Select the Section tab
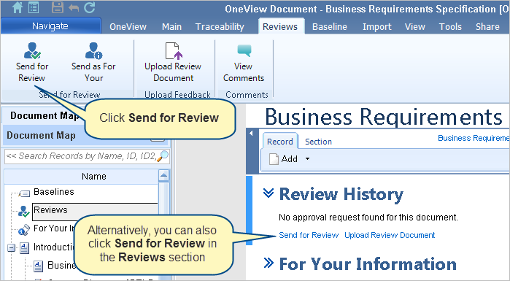 [x=318, y=142]
